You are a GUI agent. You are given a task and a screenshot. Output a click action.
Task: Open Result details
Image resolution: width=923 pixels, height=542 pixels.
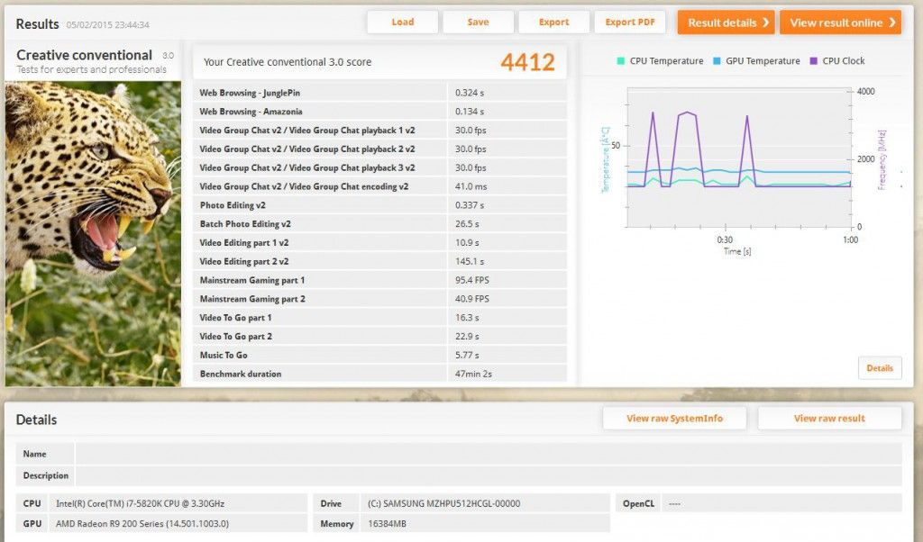[x=726, y=23]
